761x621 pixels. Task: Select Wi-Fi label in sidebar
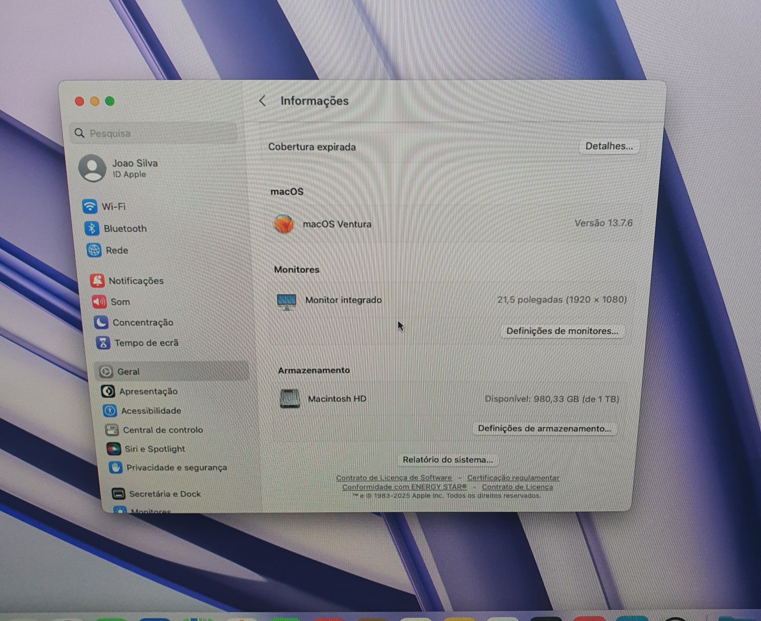click(114, 206)
